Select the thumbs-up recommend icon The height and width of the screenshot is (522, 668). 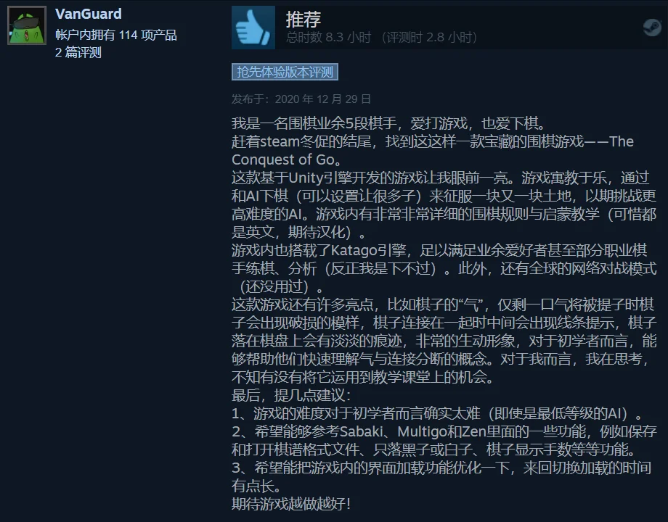[x=253, y=28]
